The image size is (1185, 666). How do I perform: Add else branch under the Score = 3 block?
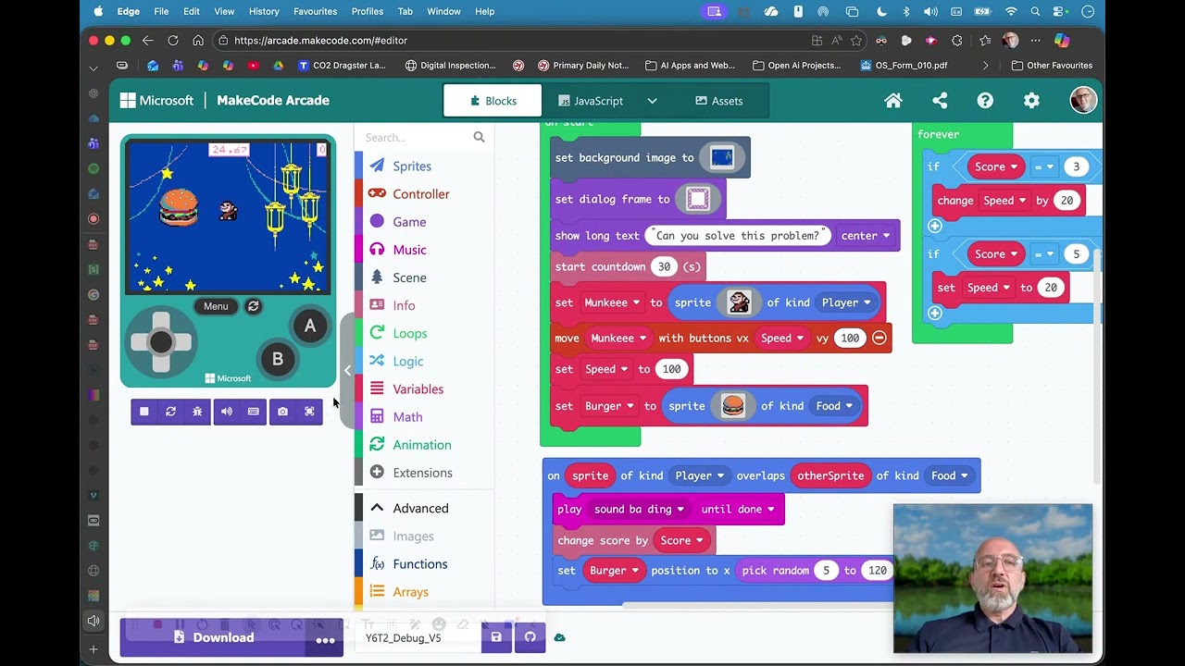(935, 226)
